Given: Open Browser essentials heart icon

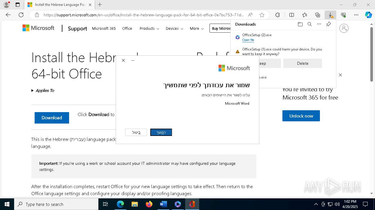Looking at the screenshot, I should pos(343,15).
